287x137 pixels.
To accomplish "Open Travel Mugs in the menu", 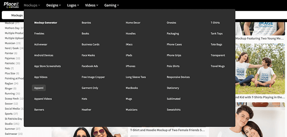I will (x=218, y=66).
